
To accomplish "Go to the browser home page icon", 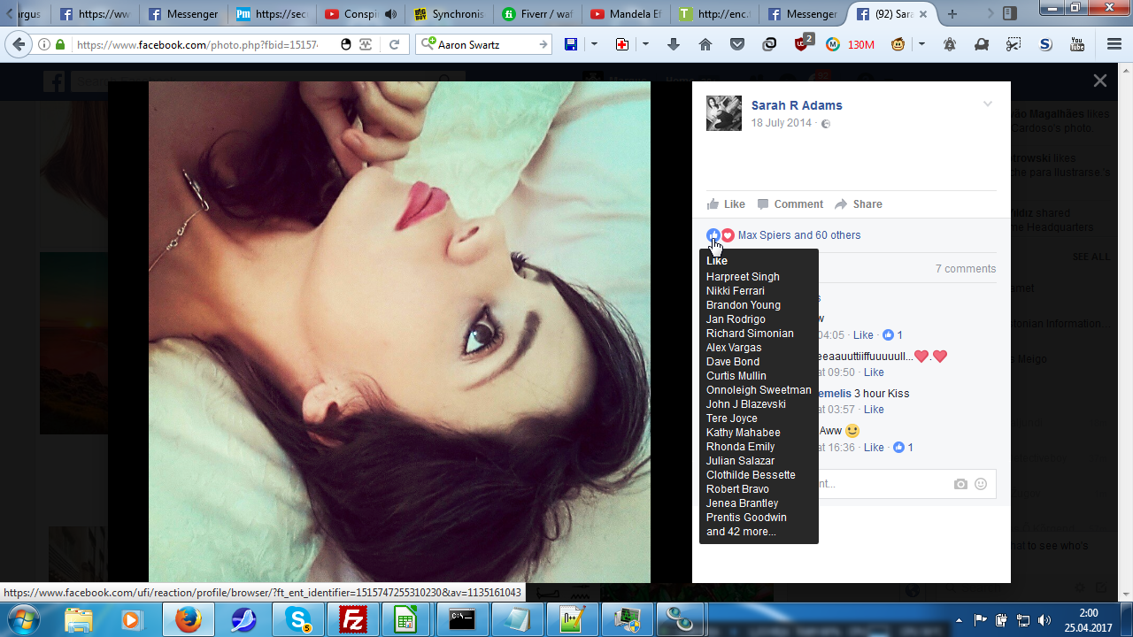I will pos(705,44).
